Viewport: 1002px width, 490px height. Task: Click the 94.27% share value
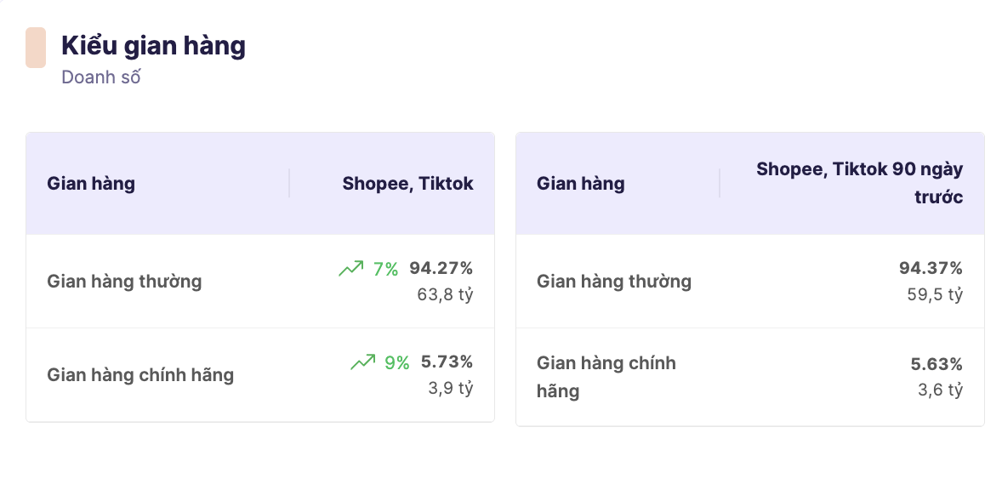441,269
